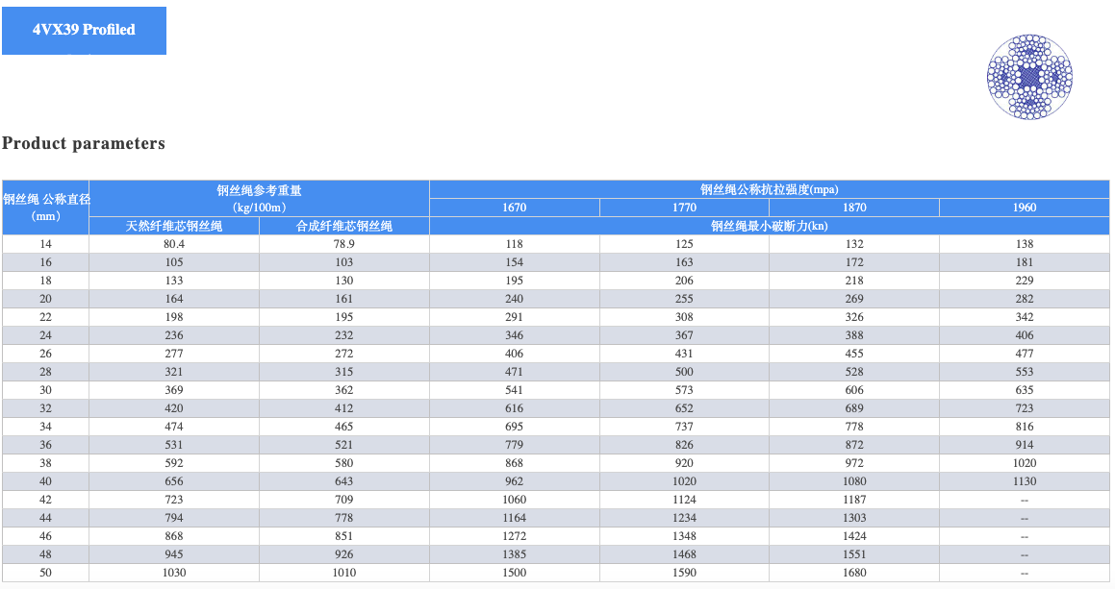Image resolution: width=1115 pixels, height=589 pixels.
Task: Click the 钢丝绳公称抗拉强度(mpa) header
Action: [770, 189]
